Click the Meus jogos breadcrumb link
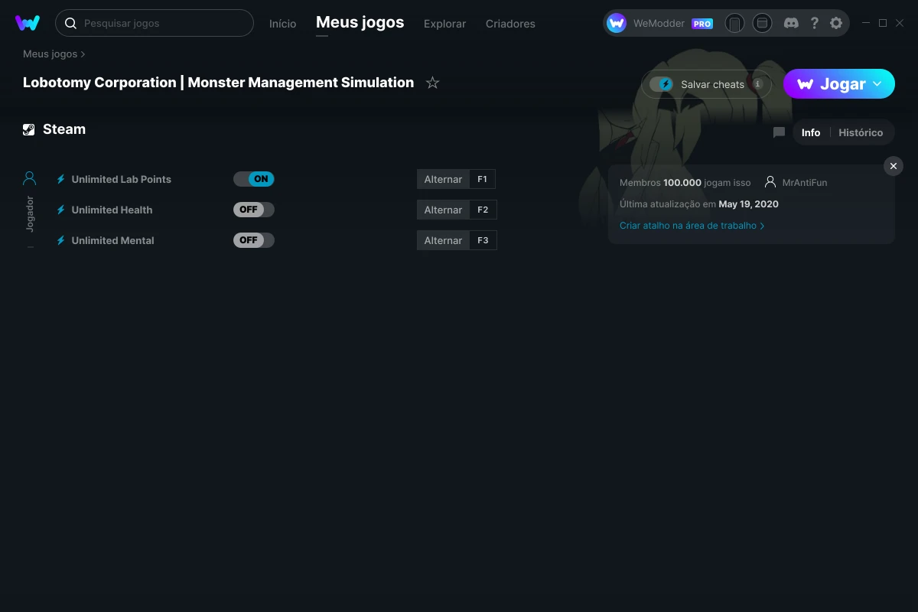This screenshot has height=612, width=918. pos(50,54)
